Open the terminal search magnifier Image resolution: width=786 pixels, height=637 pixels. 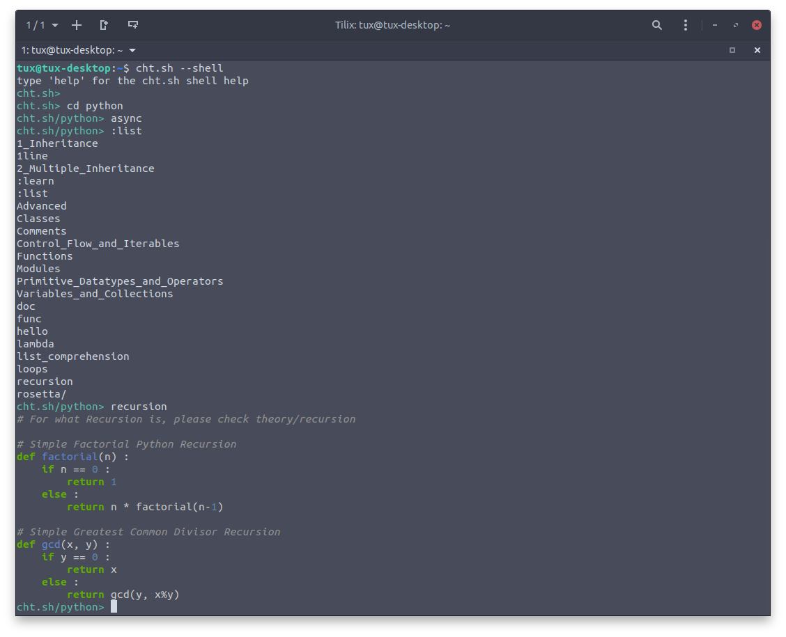(656, 25)
